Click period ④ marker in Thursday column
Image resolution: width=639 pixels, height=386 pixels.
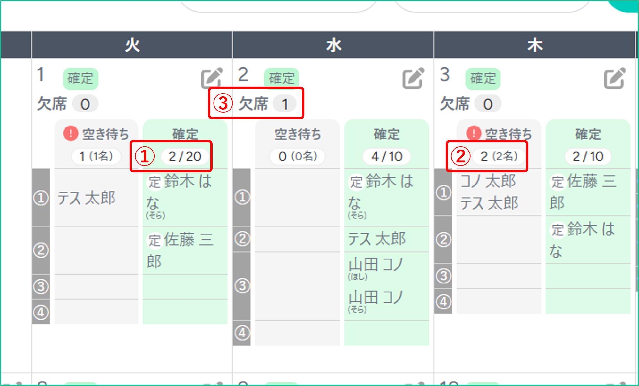pos(444,301)
